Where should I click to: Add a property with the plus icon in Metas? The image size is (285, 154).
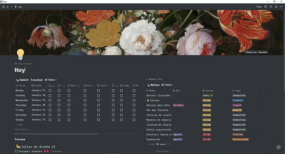click(x=263, y=90)
